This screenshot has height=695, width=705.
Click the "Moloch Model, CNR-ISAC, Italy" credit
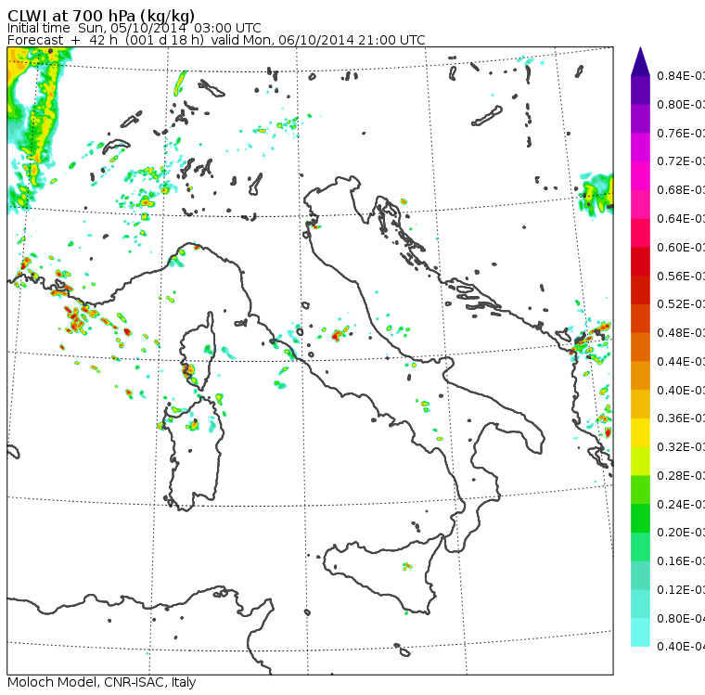102,682
